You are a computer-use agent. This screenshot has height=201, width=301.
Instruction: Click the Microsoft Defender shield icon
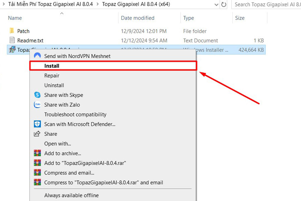[x=37, y=124]
